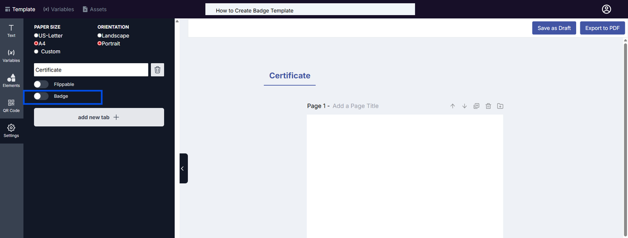Edit the template title field

point(310,9)
